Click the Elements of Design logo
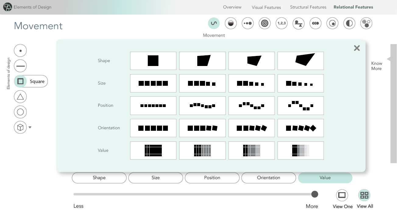 [x=8, y=7]
